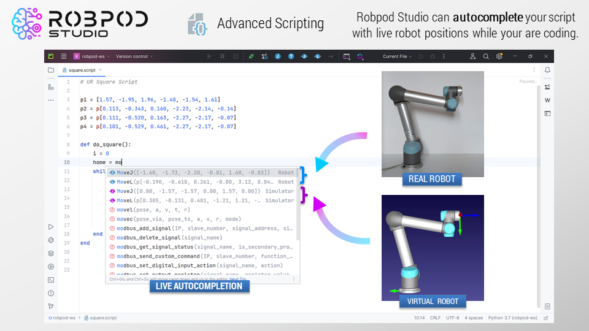The width and height of the screenshot is (589, 331).
Task: Click the robot network settings icon
Action: coord(264,56)
